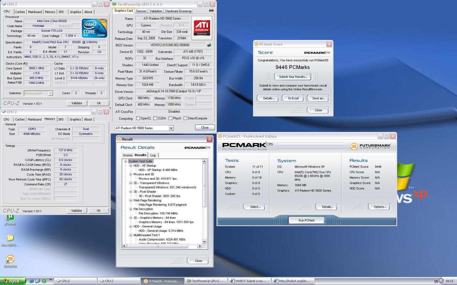Open the Start menu (пуск)
The image size is (457, 285).
[13, 281]
